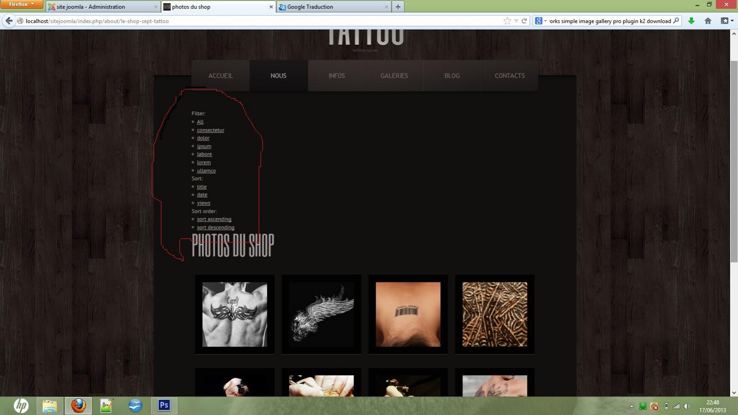
Task: Open the clock showing 22:48
Action: [713, 406]
